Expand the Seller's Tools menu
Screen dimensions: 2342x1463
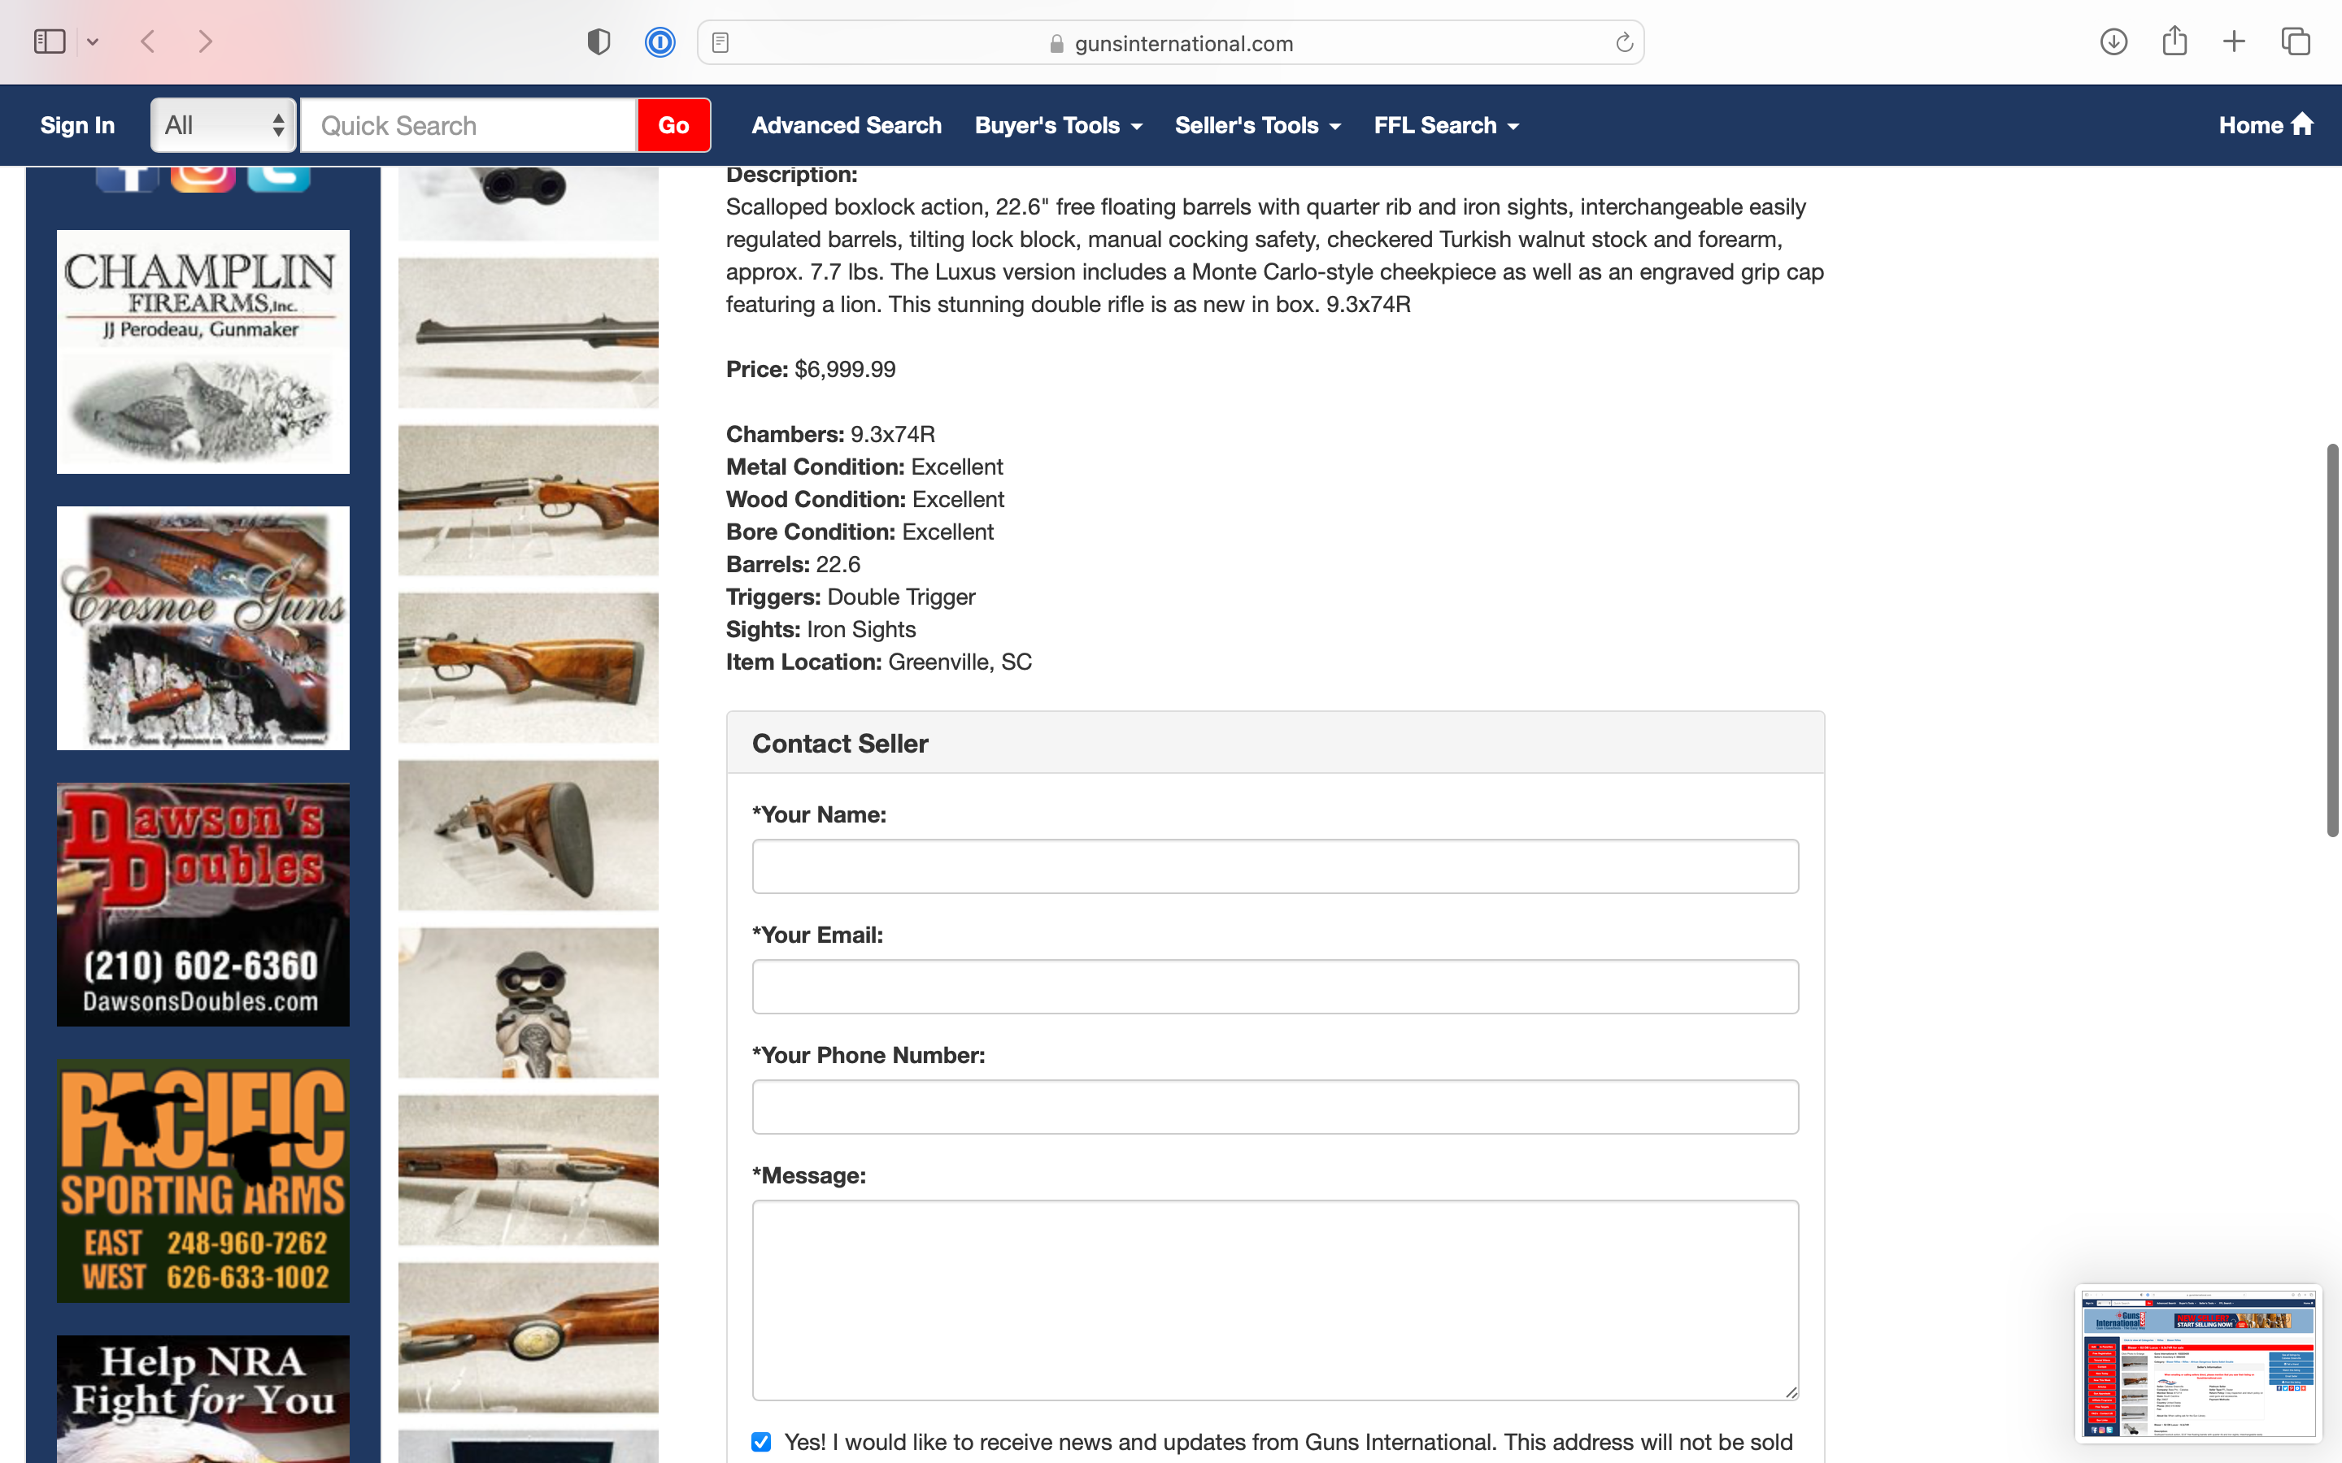pos(1257,126)
